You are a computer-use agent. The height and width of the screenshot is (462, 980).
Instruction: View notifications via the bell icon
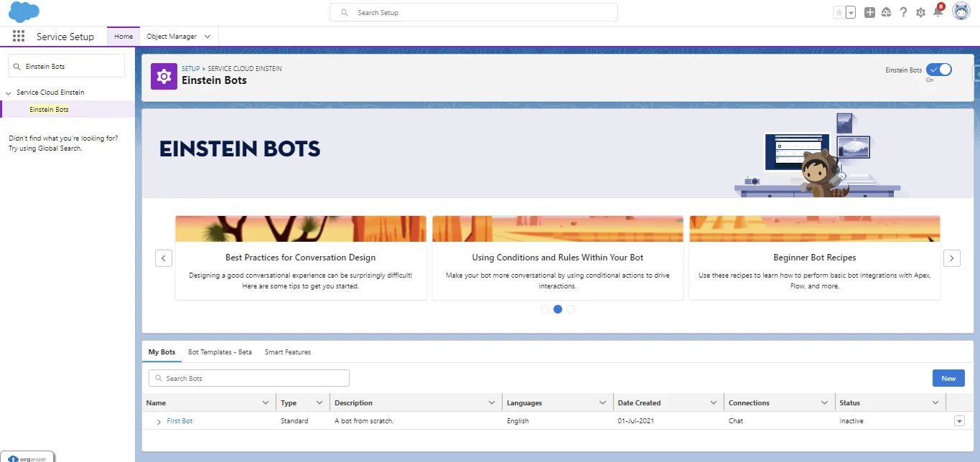tap(938, 12)
